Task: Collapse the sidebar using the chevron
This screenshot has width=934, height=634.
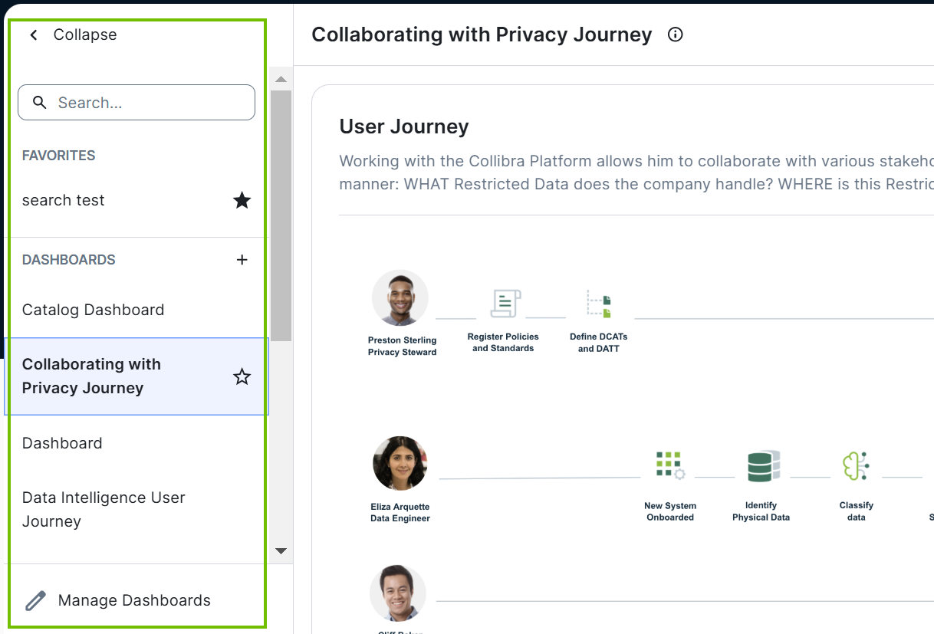Action: 34,35
